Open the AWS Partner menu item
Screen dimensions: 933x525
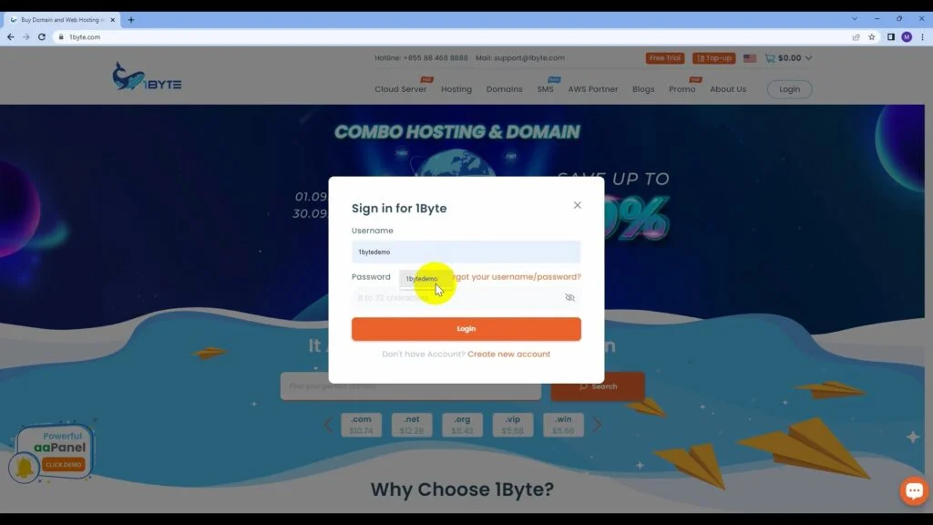592,89
